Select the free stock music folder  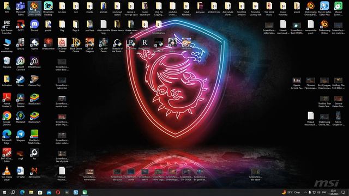pos(269,9)
